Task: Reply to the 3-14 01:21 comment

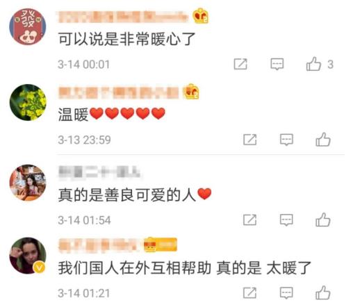Action: [286, 293]
